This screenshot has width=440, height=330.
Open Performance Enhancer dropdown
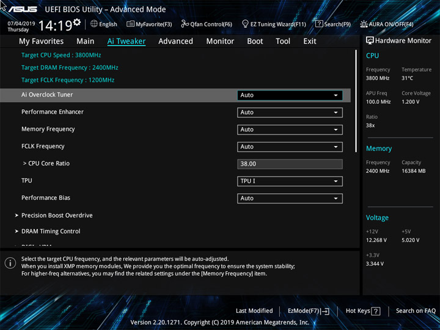click(x=290, y=112)
